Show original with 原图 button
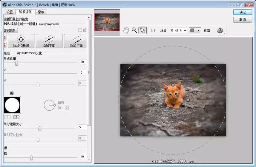 point(206,30)
